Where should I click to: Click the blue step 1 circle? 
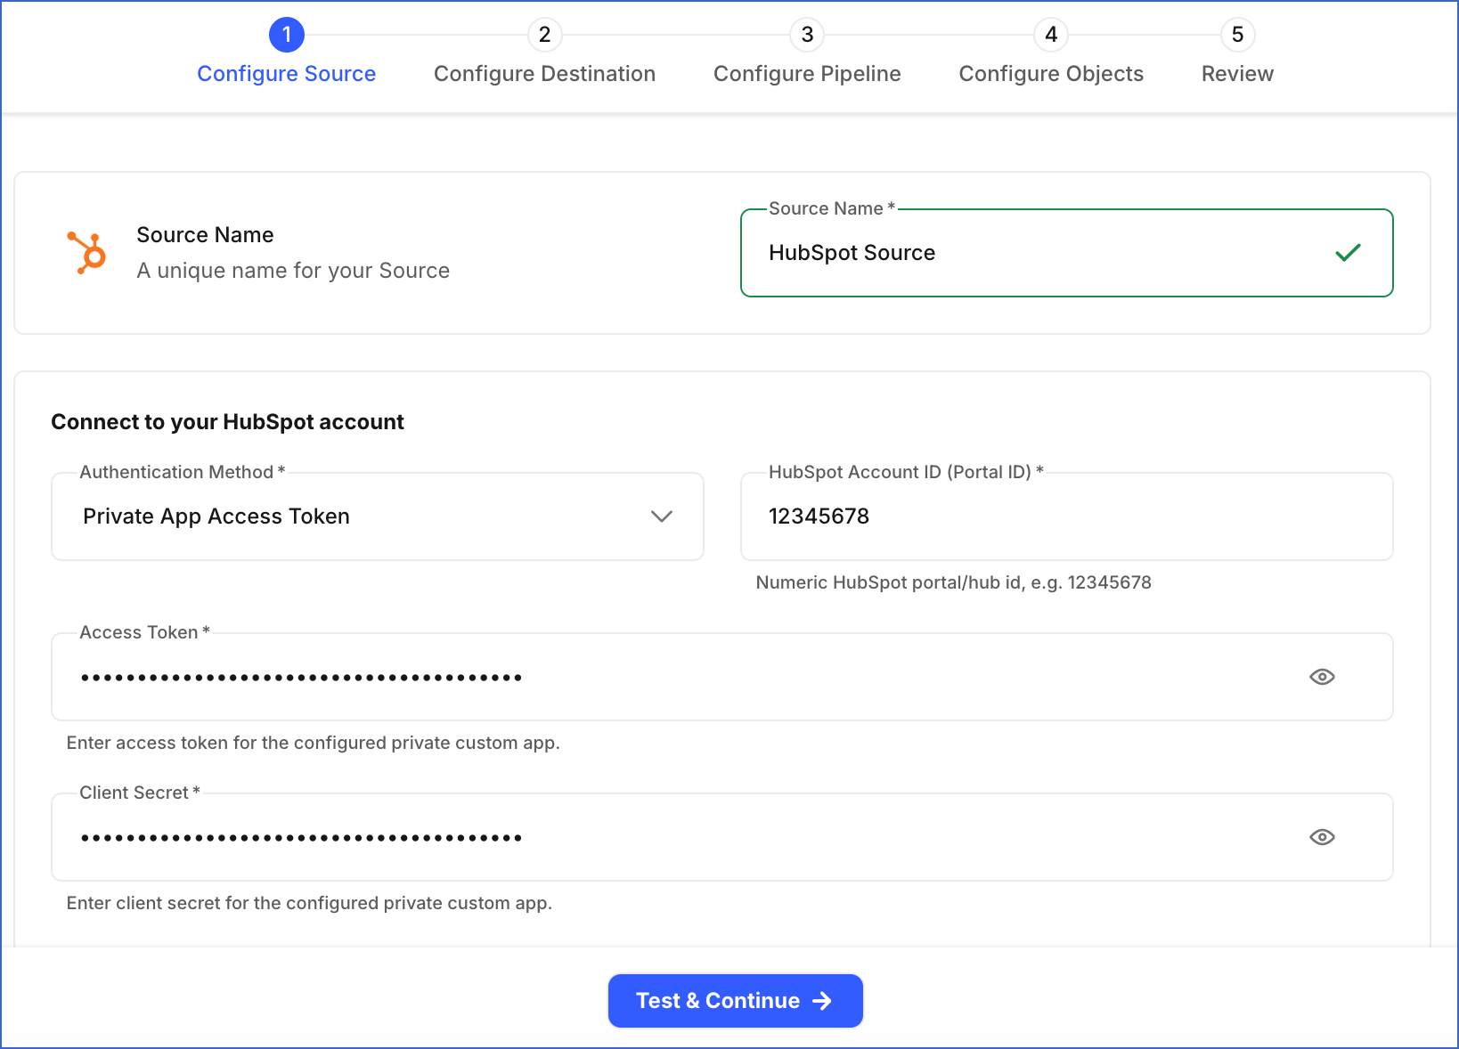[x=286, y=35]
